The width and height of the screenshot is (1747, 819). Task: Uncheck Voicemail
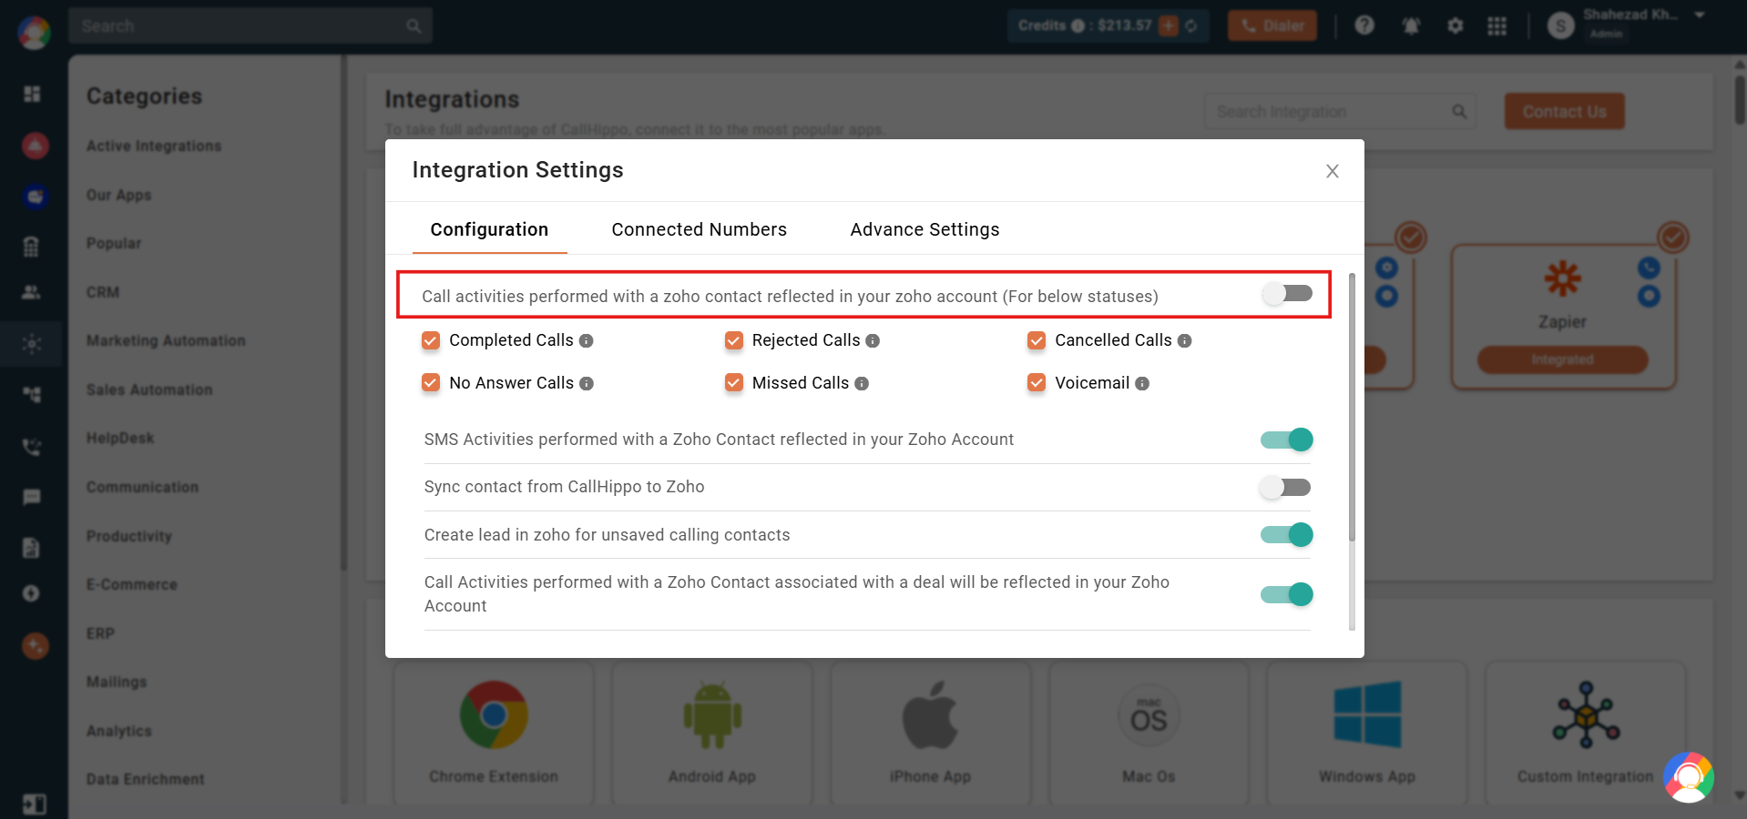(x=1037, y=383)
